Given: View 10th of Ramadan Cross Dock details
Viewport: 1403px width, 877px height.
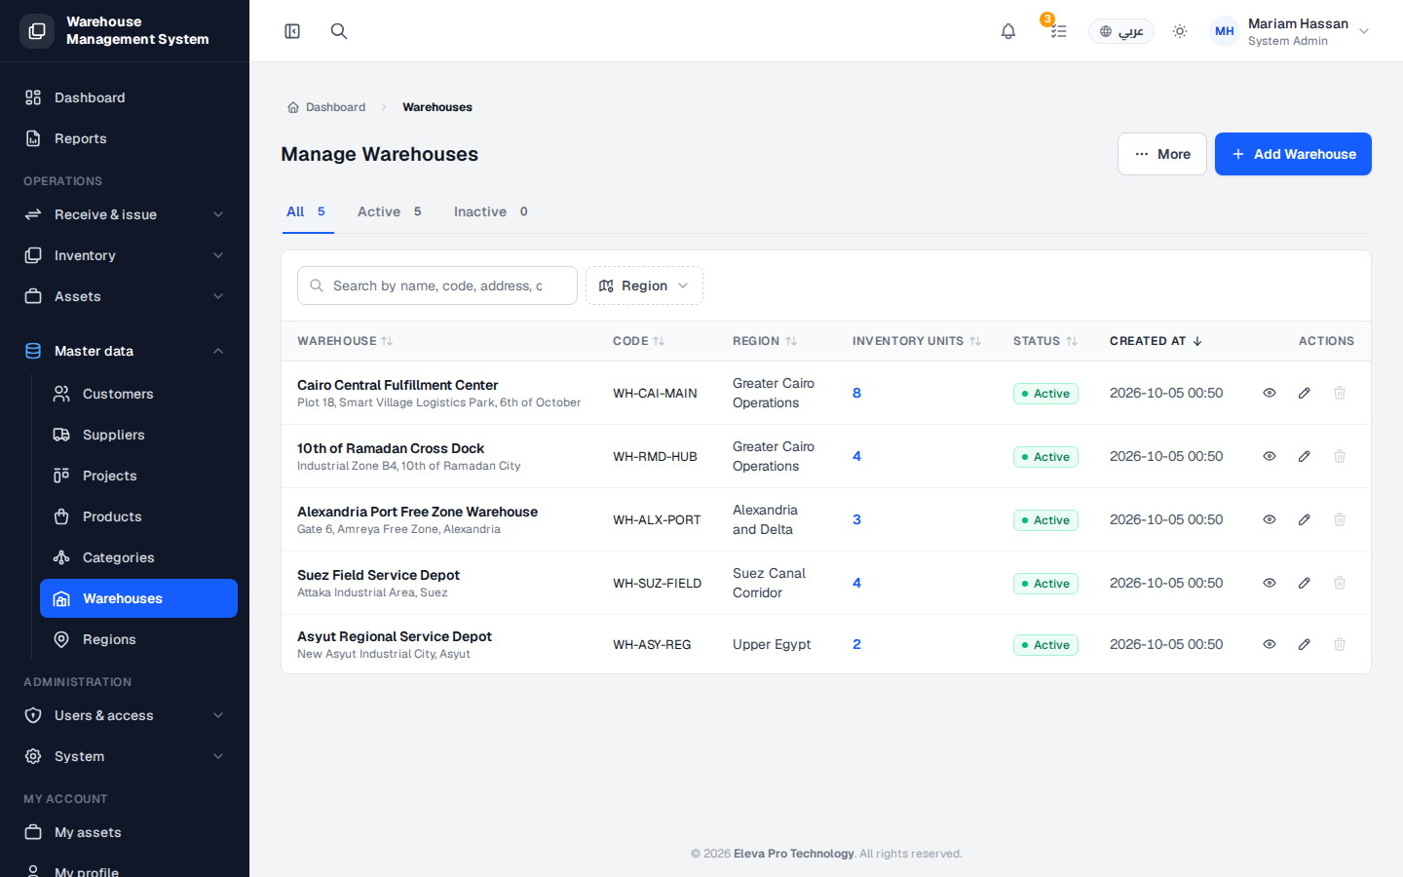Looking at the screenshot, I should pos(1270,456).
